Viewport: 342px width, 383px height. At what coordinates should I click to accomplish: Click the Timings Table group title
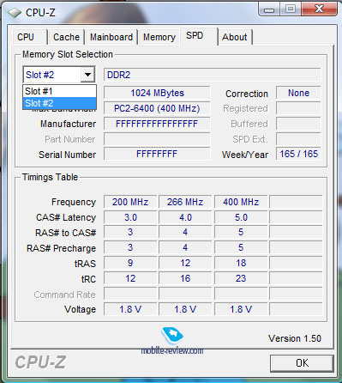[x=50, y=177]
